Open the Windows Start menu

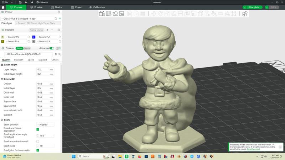click(74, 156)
